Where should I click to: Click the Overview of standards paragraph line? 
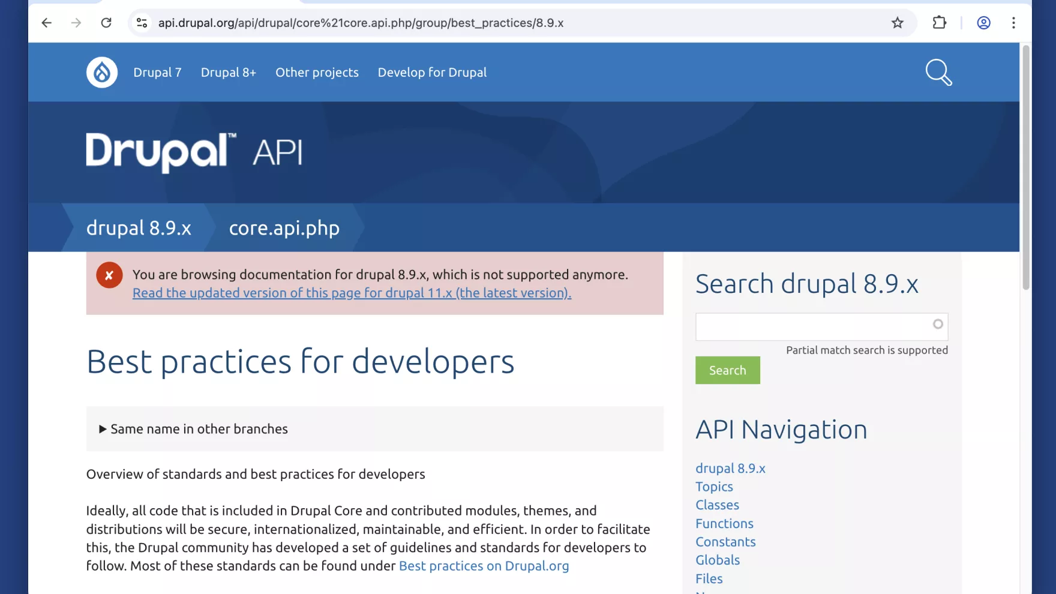[x=256, y=474]
